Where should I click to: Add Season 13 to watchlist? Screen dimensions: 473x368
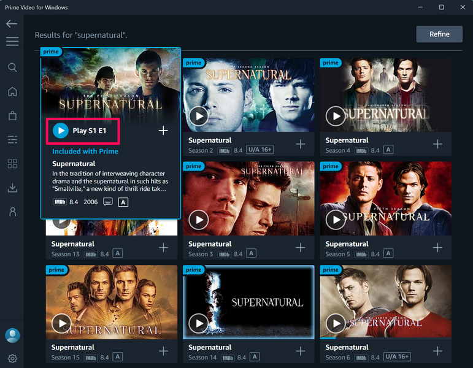163,248
